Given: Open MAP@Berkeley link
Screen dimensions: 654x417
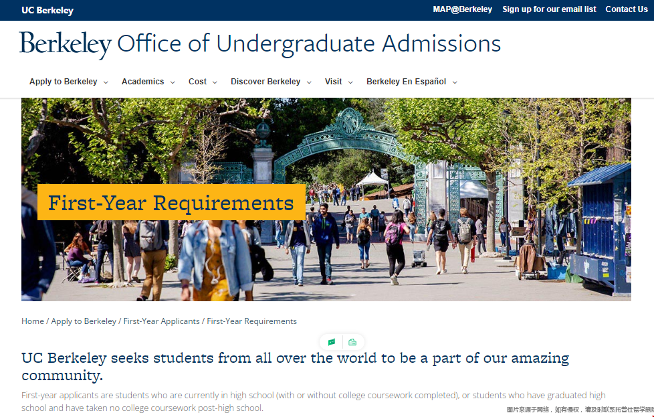Looking at the screenshot, I should click(463, 9).
